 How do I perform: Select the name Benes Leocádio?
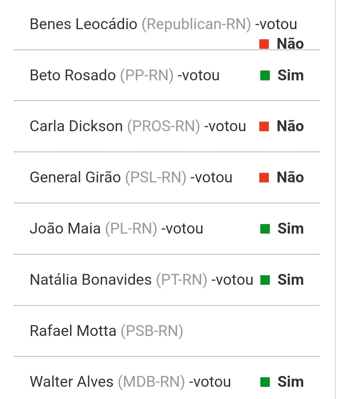click(83, 24)
